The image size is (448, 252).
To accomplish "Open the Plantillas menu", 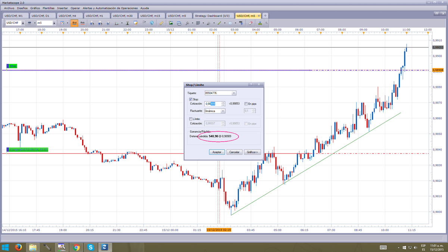I will pos(48,8).
